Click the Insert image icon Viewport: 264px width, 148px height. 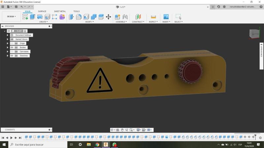[x=166, y=17]
